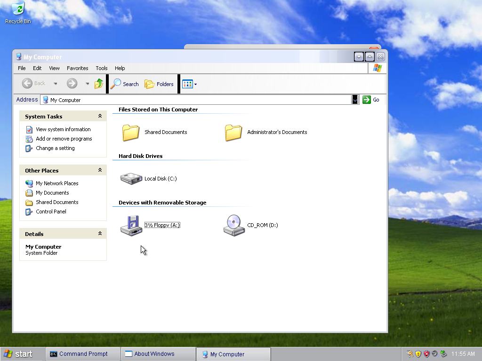Click the yellow security shield tray icon
The image size is (482, 361).
tap(418, 354)
